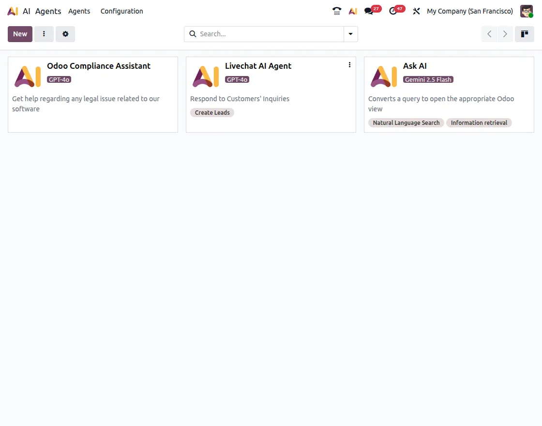Image resolution: width=542 pixels, height=426 pixels.
Task: Click the next page arrow
Action: (505, 34)
